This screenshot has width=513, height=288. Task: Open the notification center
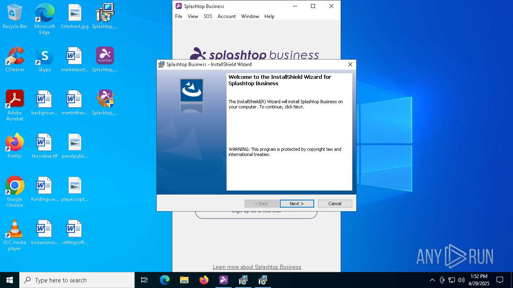point(500,280)
